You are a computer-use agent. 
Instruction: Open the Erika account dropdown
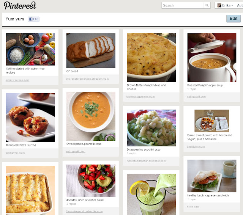coord(225,5)
